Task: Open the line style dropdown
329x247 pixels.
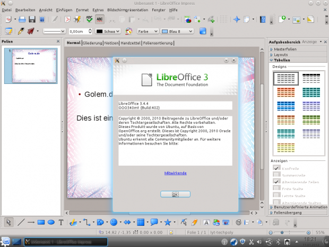Action: (54, 31)
